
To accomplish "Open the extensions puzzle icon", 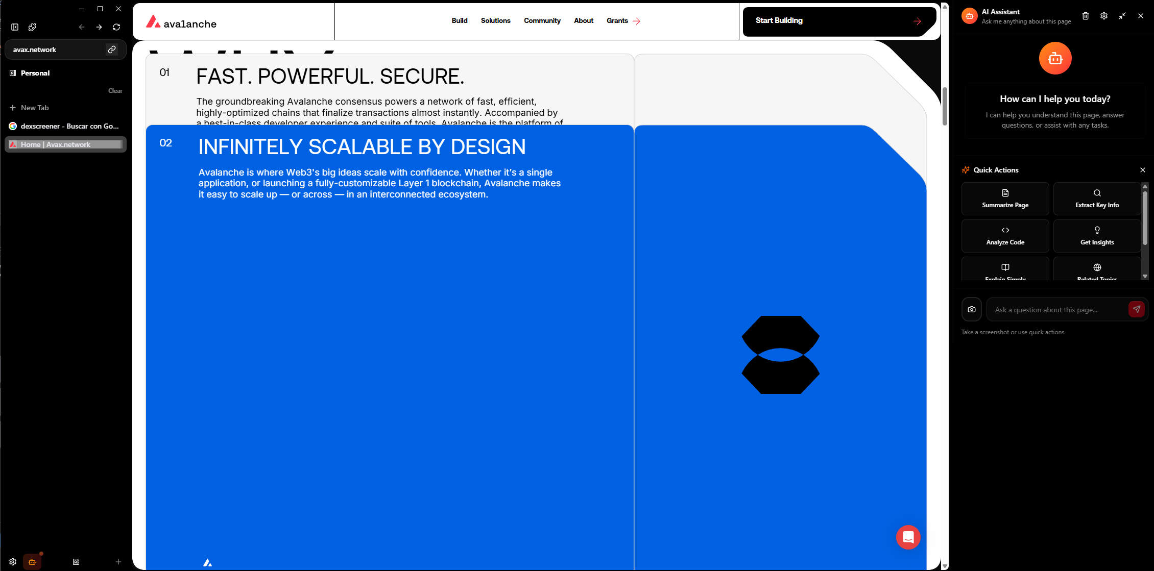I will [x=32, y=27].
